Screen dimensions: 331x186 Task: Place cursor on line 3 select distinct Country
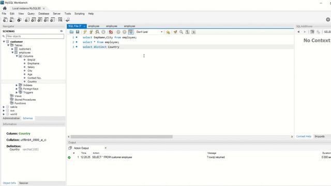[101, 47]
